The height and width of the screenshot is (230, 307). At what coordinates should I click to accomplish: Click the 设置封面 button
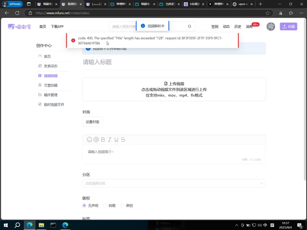coord(92,122)
